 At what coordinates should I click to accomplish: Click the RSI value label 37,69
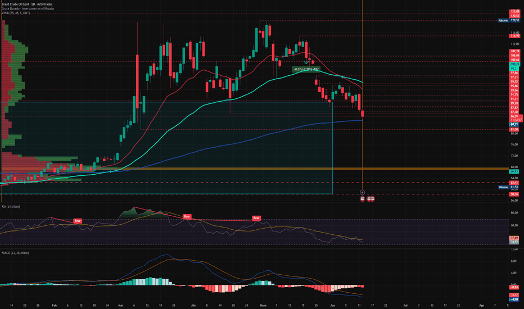point(514,238)
